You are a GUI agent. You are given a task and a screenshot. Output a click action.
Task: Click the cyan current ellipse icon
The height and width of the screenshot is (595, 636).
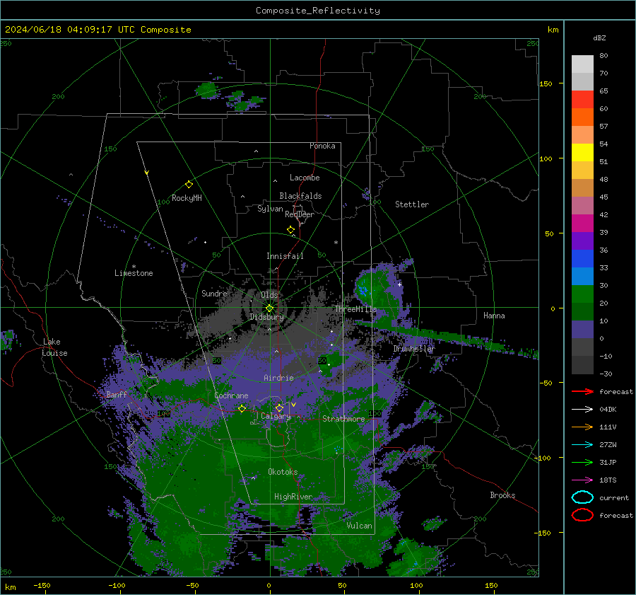point(582,497)
